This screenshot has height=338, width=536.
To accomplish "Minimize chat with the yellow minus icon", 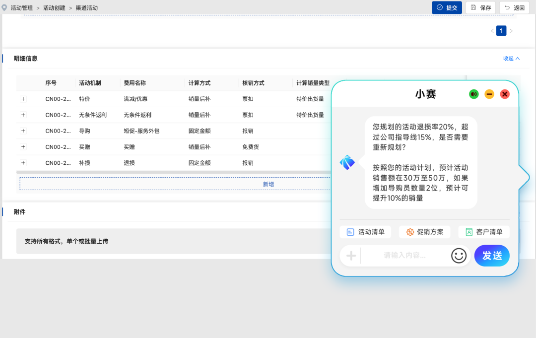I will pos(489,94).
